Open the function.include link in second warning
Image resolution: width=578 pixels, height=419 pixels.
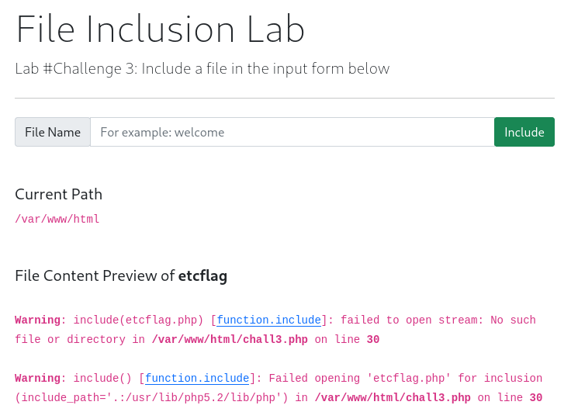tap(197, 378)
